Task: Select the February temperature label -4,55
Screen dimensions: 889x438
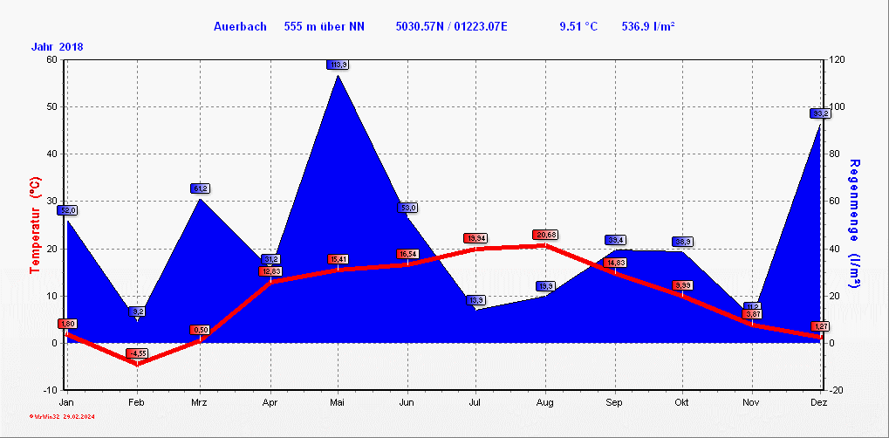Action: click(x=137, y=353)
